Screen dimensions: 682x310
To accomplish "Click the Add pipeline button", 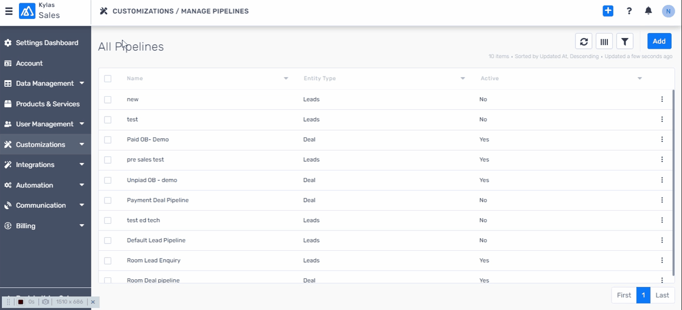I will click(659, 41).
